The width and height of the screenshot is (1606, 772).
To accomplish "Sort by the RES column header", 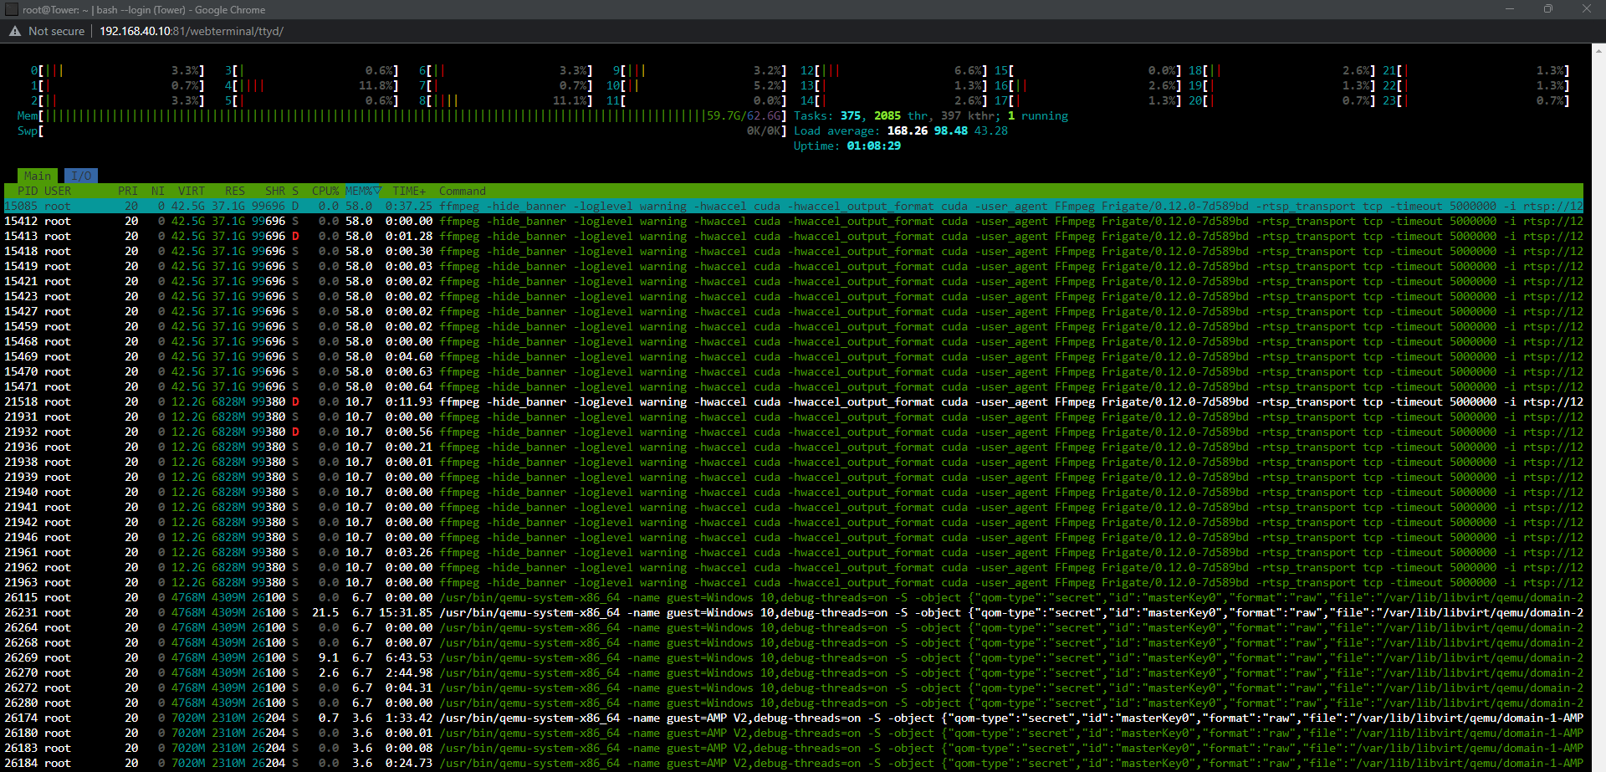I will [x=234, y=191].
